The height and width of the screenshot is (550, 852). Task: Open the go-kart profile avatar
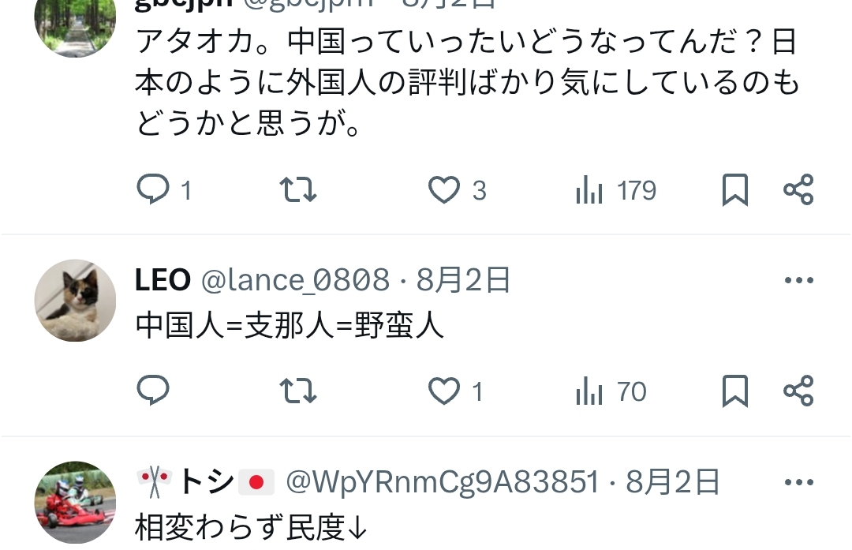click(x=75, y=502)
